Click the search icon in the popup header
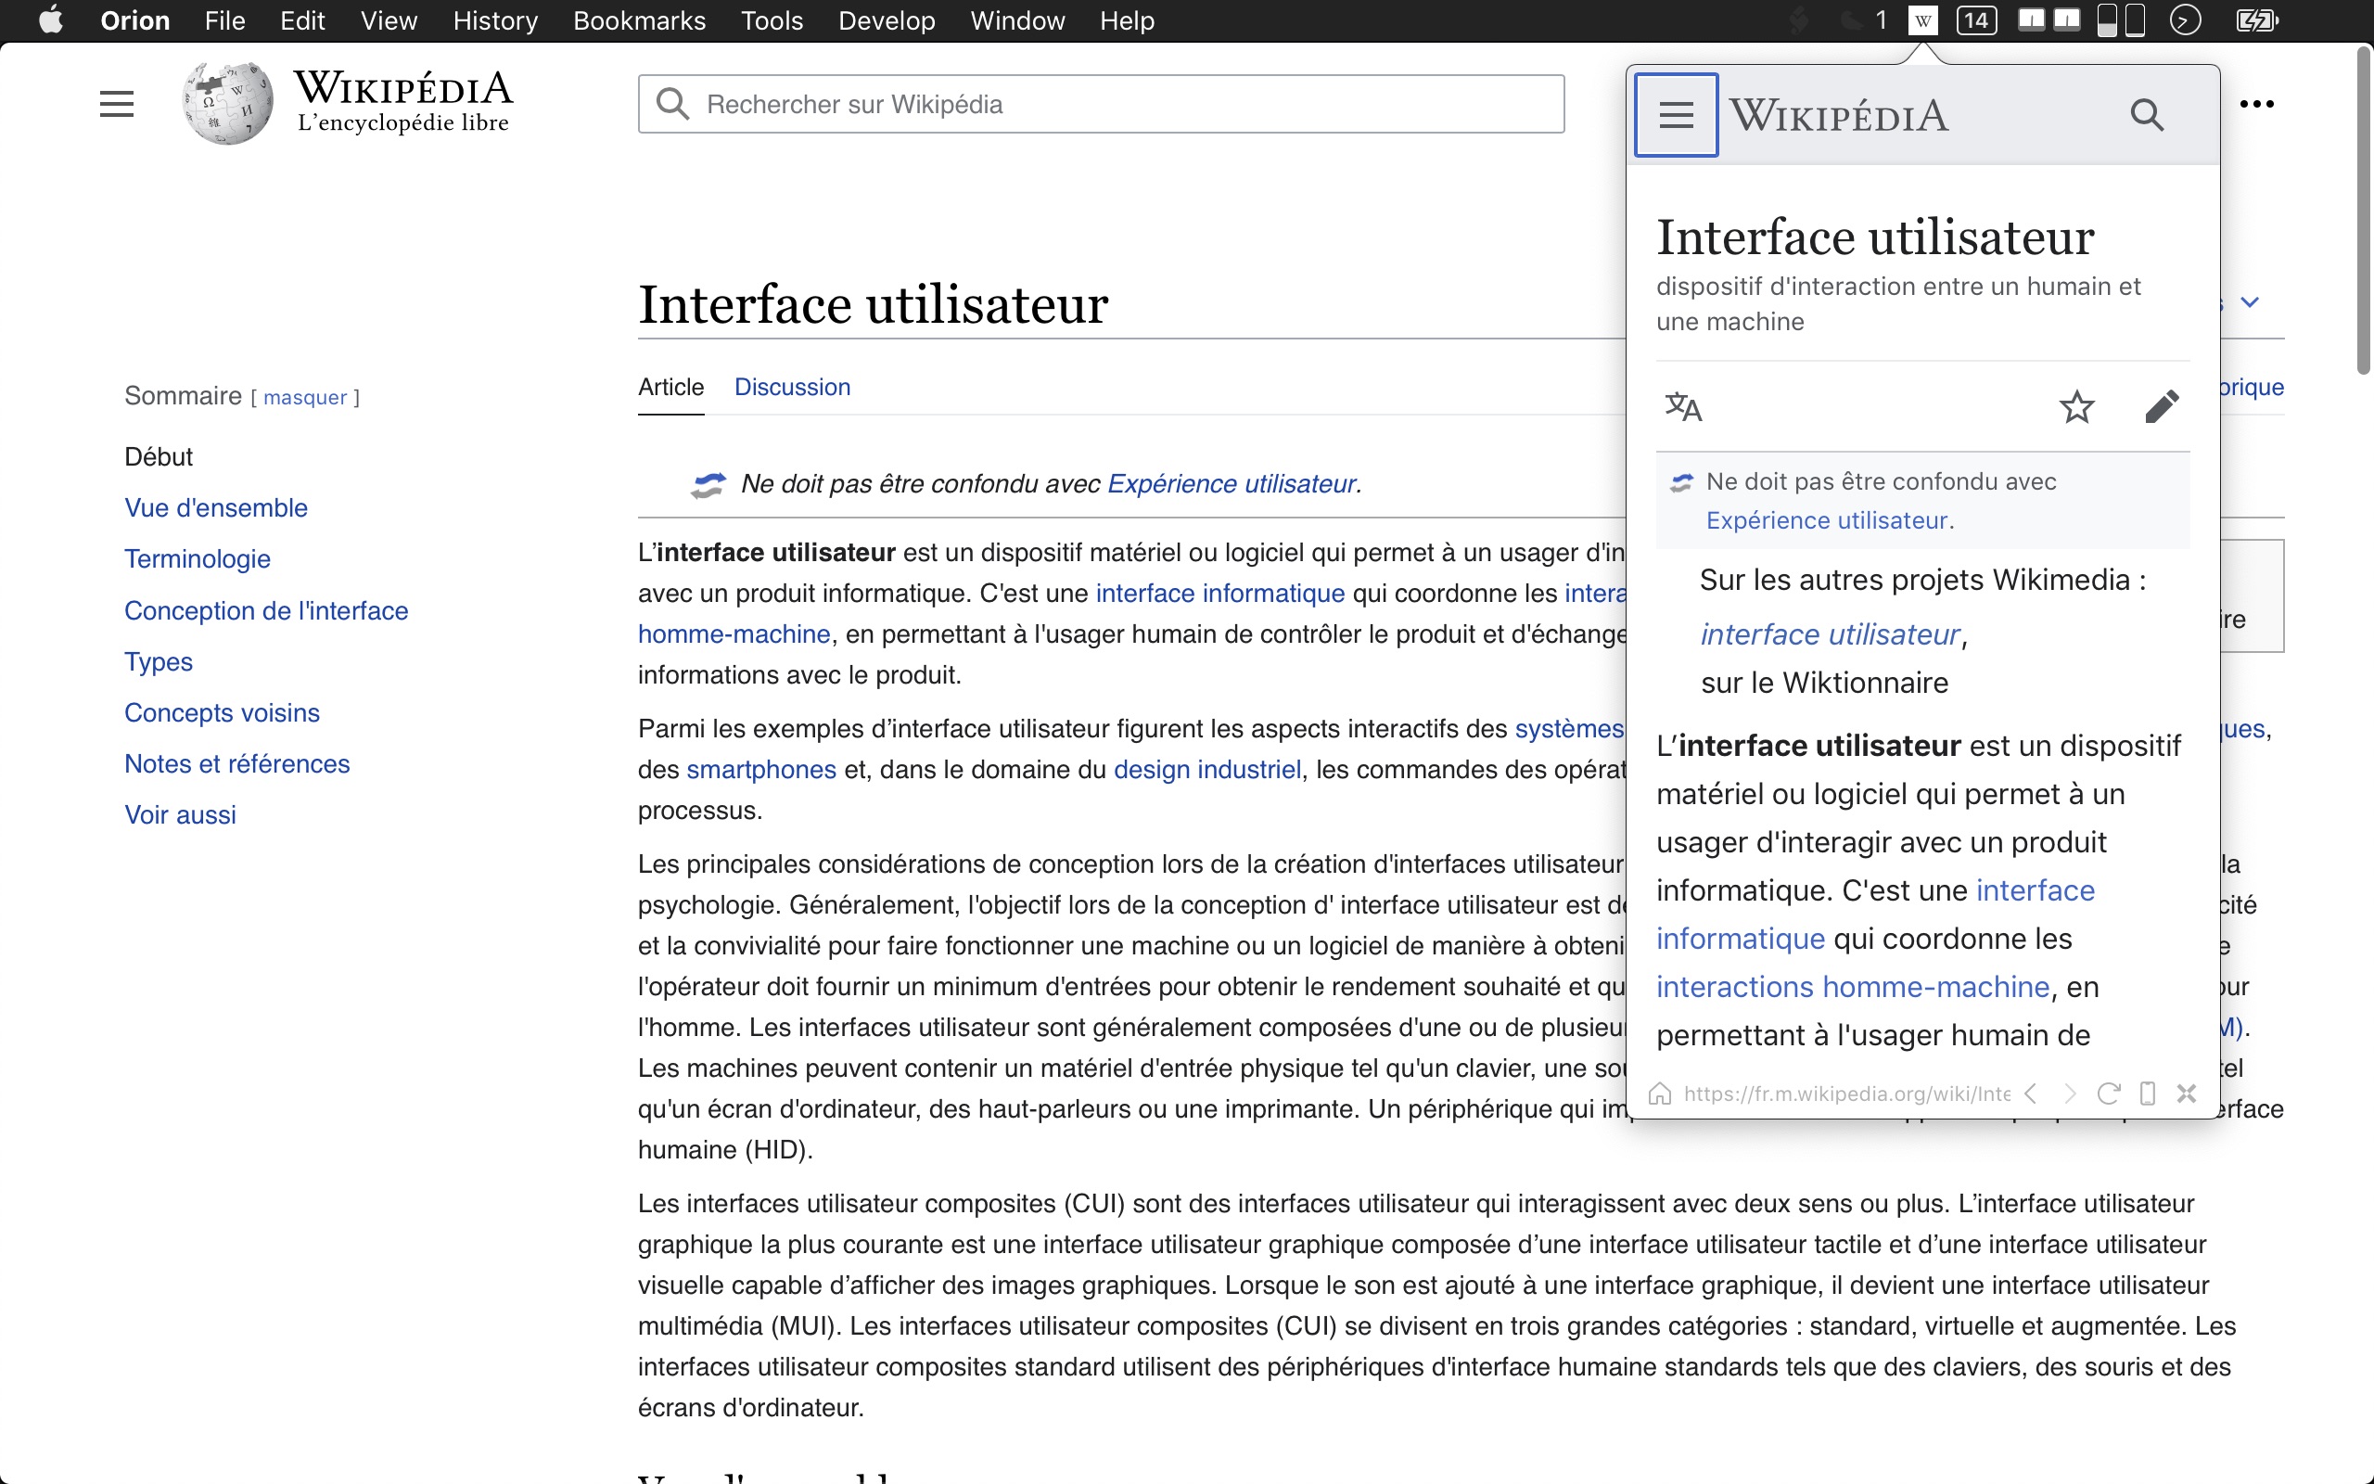The height and width of the screenshot is (1484, 2374). click(2147, 115)
